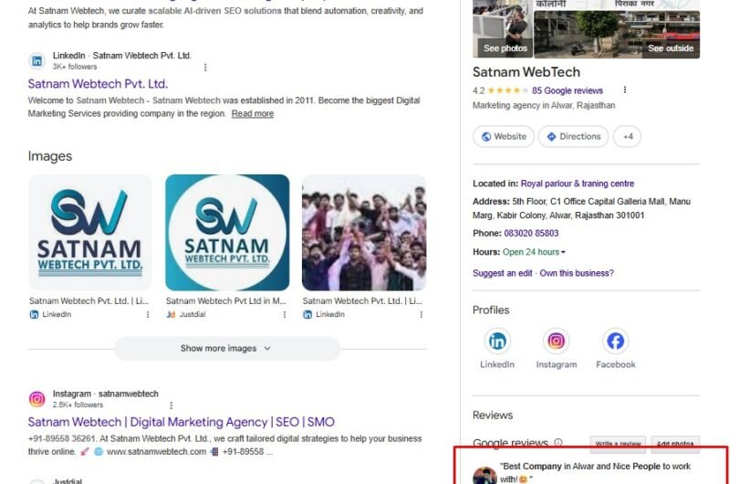
Task: Open the circular Satnam logo Justdial image
Action: coord(227,233)
